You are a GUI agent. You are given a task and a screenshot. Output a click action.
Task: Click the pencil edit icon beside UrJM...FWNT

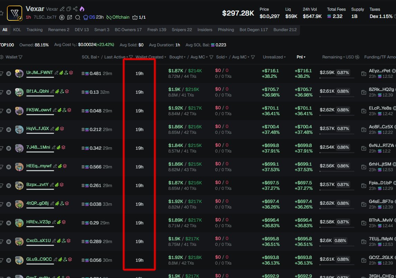[x=56, y=73]
